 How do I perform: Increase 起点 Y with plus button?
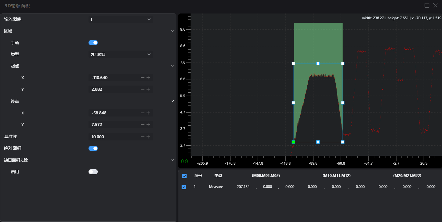pos(148,89)
